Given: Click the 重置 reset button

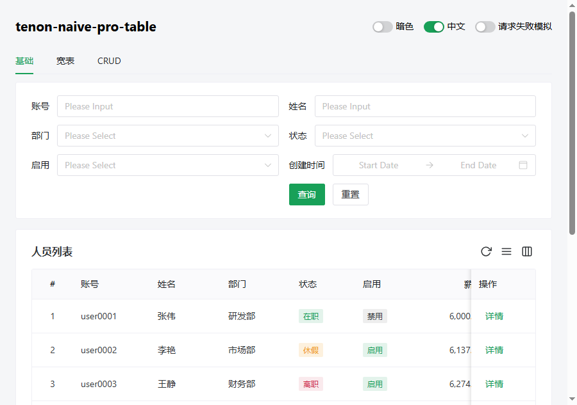Looking at the screenshot, I should [350, 195].
